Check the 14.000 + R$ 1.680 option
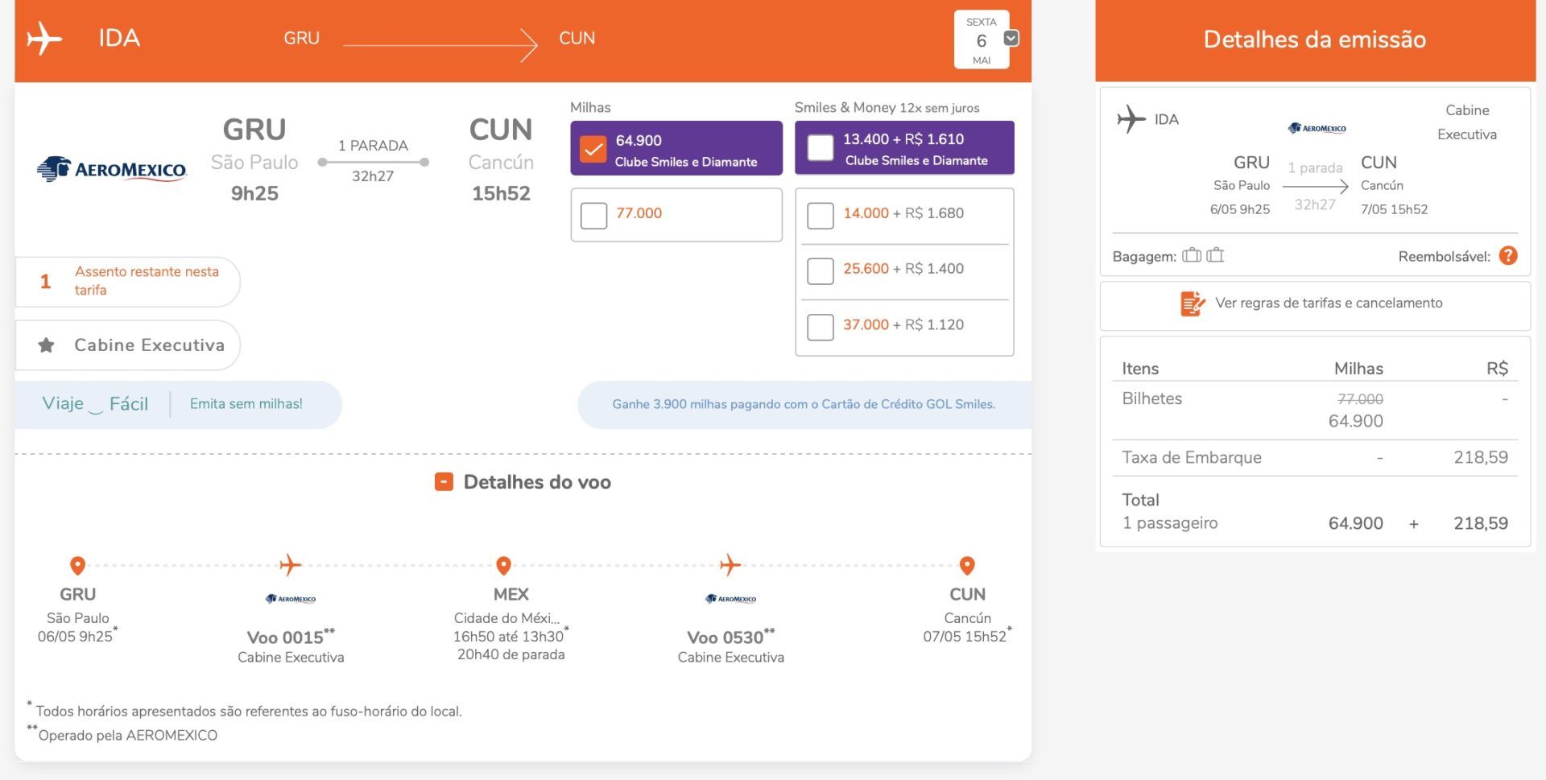 click(x=821, y=215)
